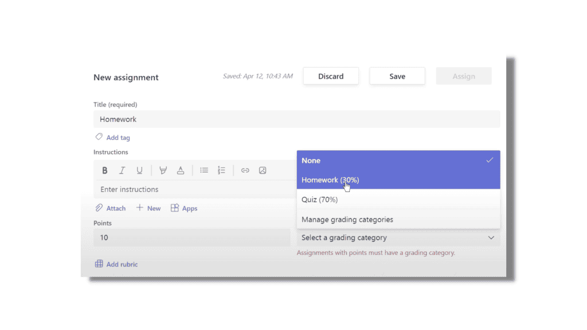Viewport: 587px width, 330px height.
Task: Apply italic formatting to instructions
Action: tap(122, 170)
